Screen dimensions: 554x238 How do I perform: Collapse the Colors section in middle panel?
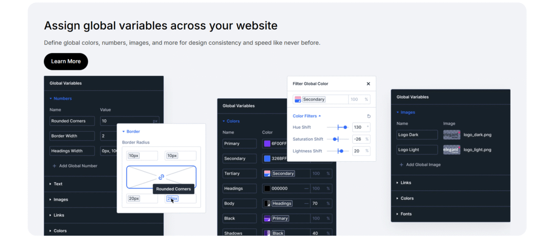point(231,121)
